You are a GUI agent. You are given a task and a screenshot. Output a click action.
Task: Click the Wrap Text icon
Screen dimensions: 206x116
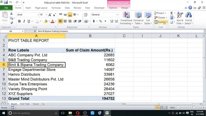tap(86, 15)
